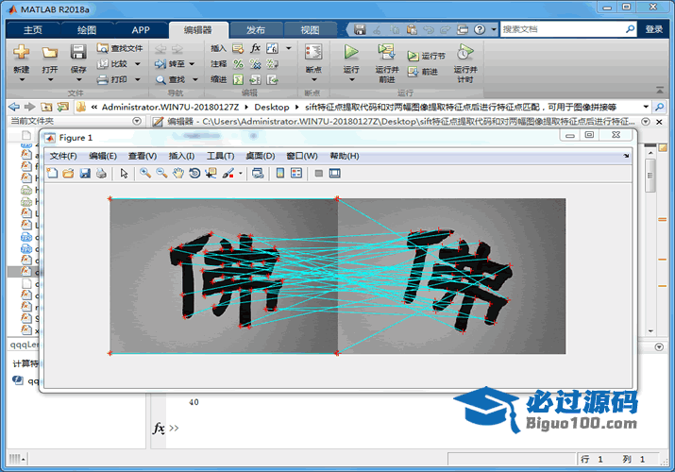The image size is (675, 472).
Task: Click the Advance (前进) button
Action: coord(423,72)
